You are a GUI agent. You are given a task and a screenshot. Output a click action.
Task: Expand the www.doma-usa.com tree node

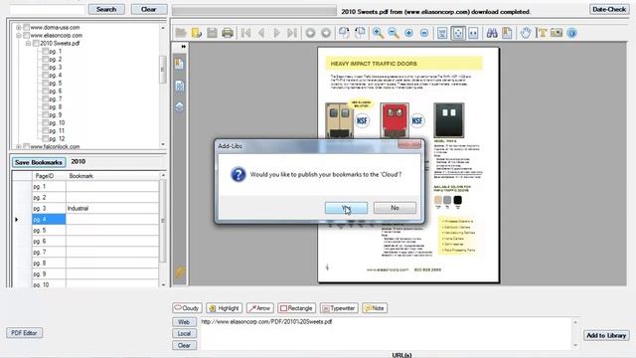[x=18, y=27]
